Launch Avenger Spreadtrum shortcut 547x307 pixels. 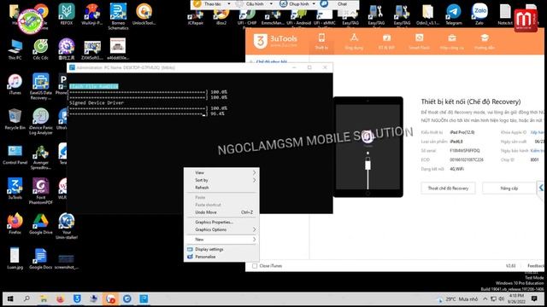click(x=40, y=157)
